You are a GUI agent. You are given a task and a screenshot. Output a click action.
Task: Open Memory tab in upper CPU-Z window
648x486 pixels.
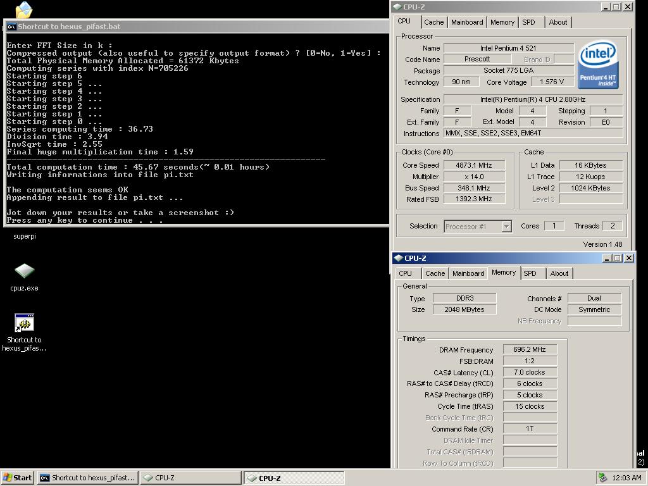click(x=502, y=22)
